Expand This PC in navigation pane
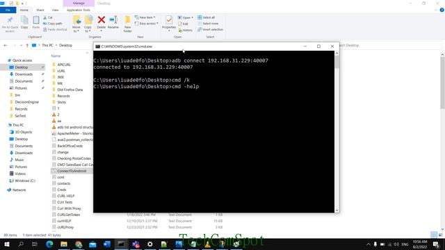This screenshot has height=250, width=445. 17,125
